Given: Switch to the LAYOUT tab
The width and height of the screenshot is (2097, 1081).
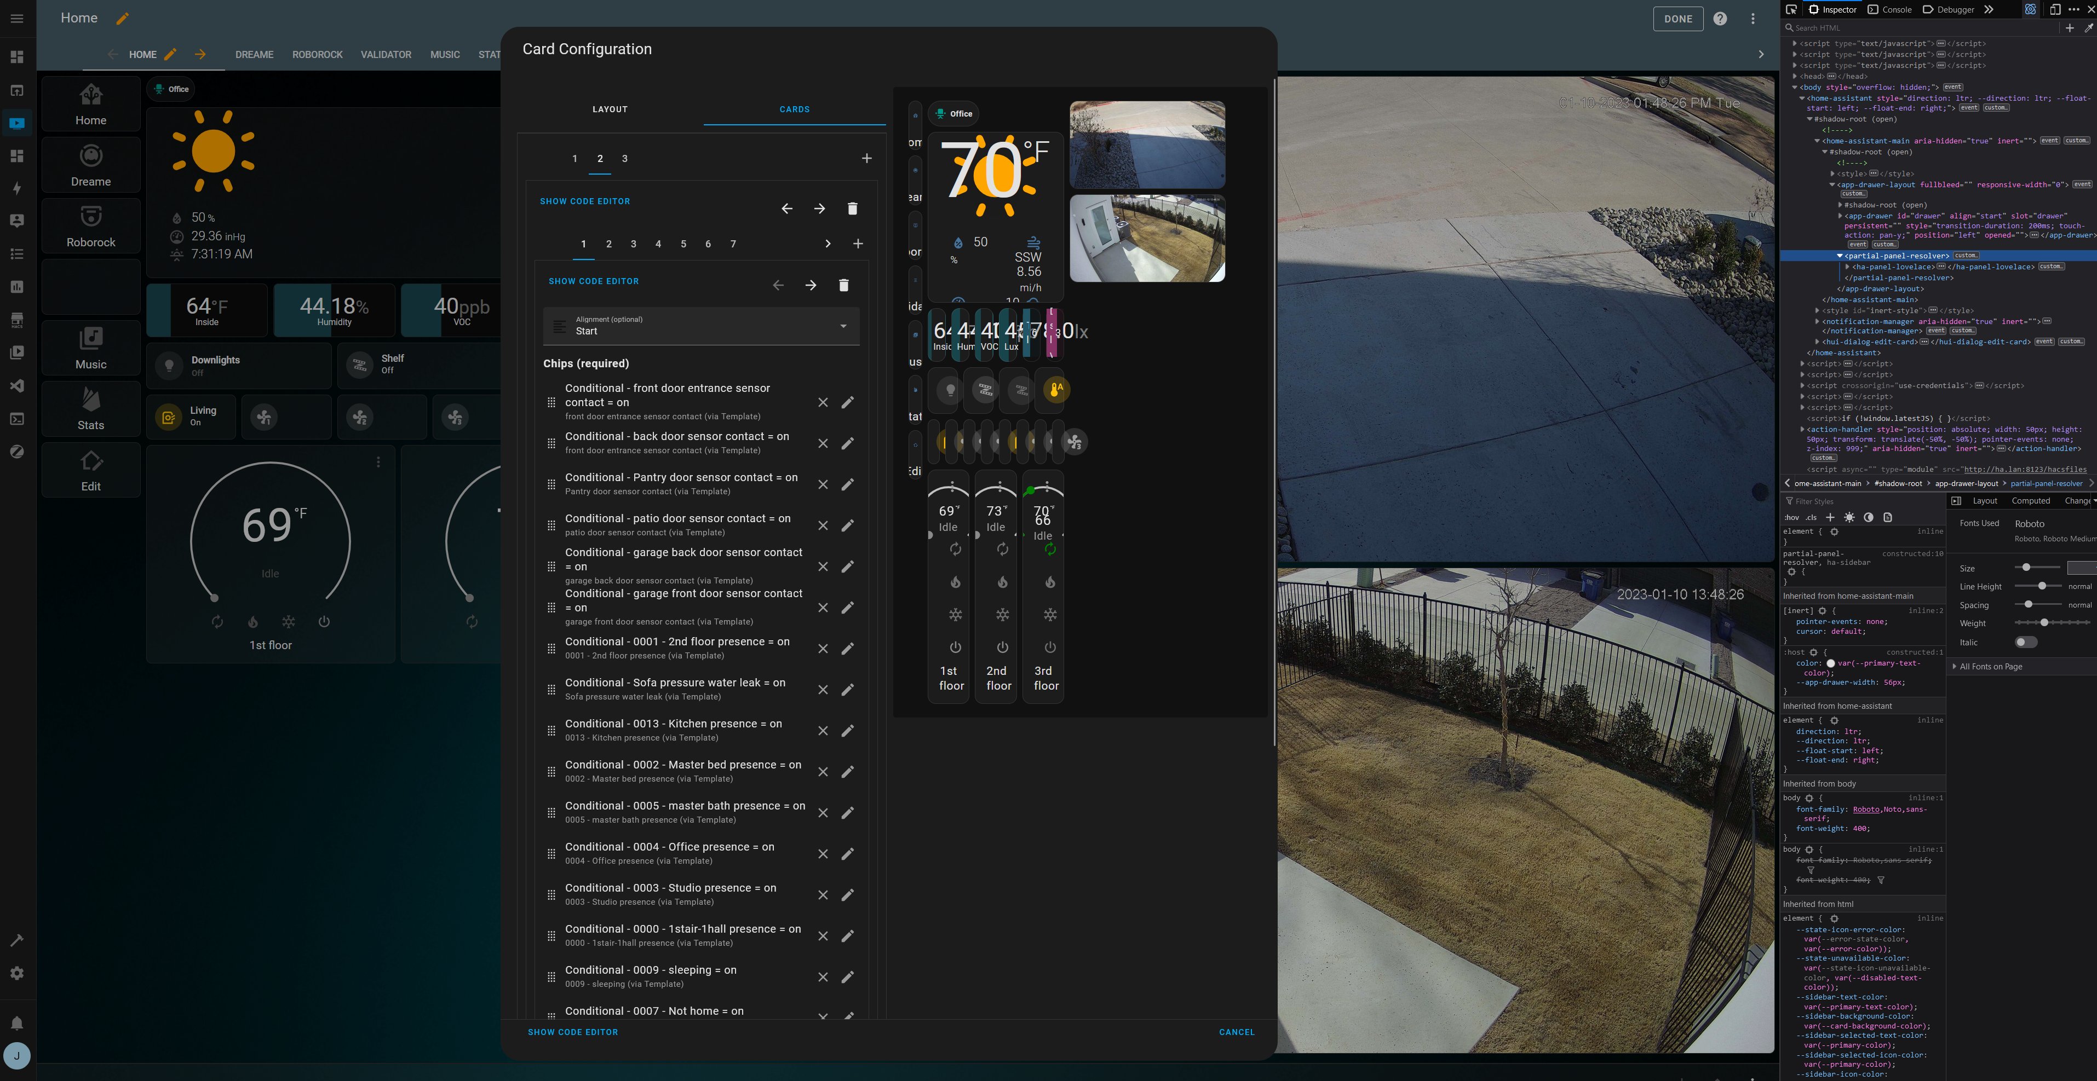Looking at the screenshot, I should 610,109.
